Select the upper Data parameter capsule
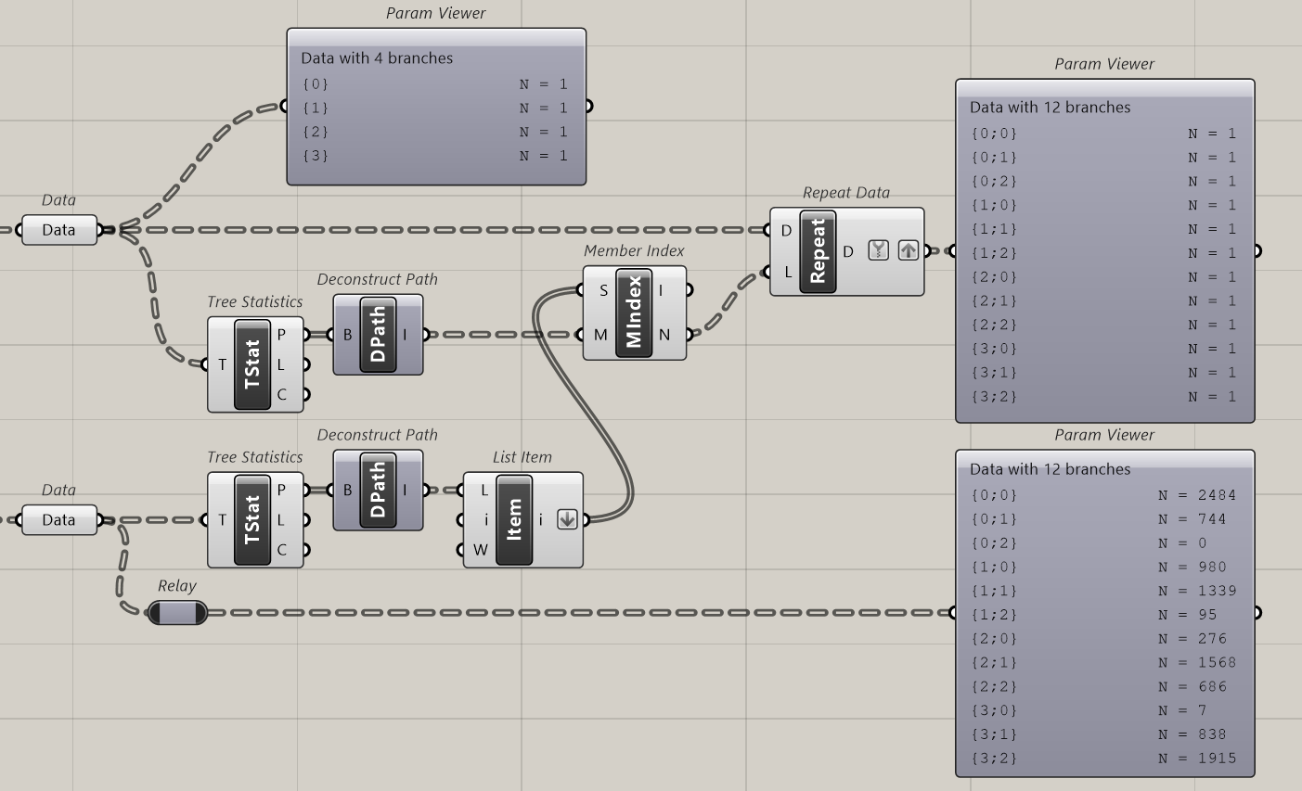Screen dimensions: 1302x791 tap(58, 229)
